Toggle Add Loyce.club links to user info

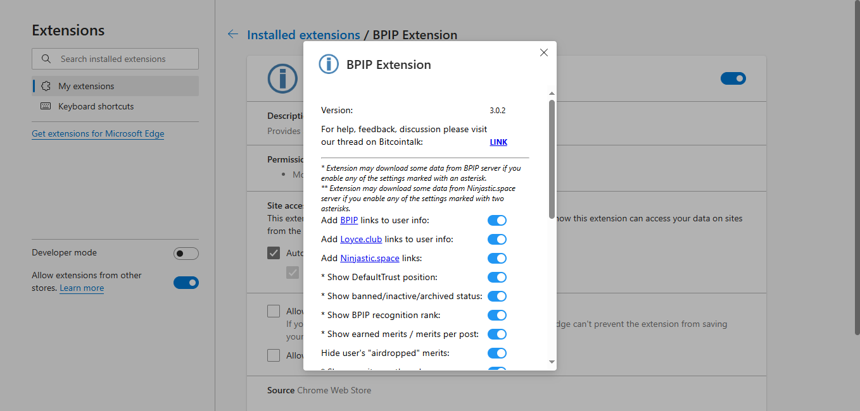497,239
